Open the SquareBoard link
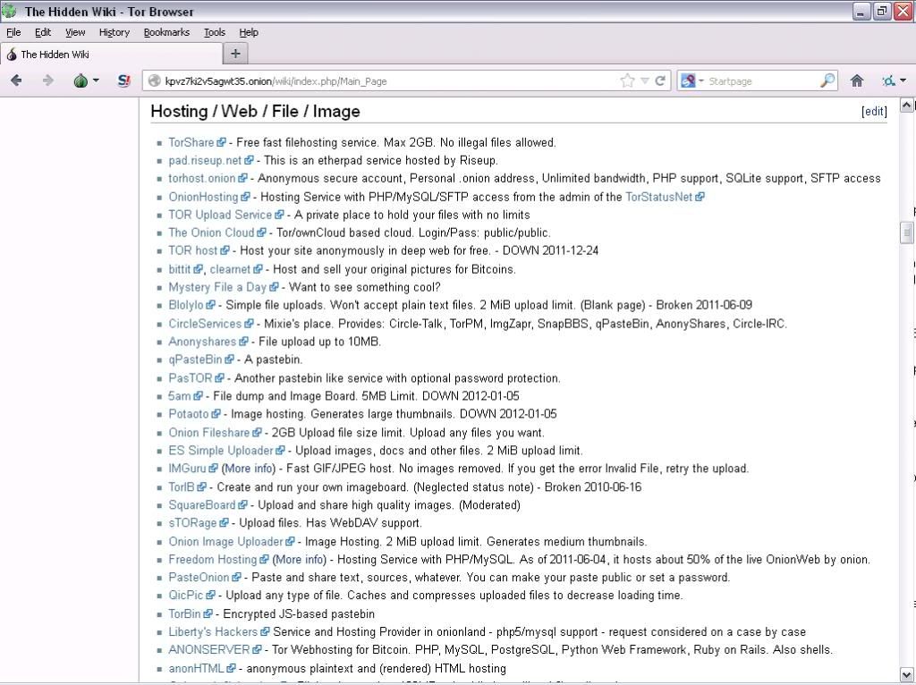The image size is (916, 685). pos(202,506)
